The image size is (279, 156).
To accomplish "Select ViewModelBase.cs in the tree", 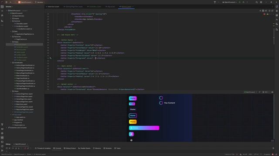I will pos(22,88).
